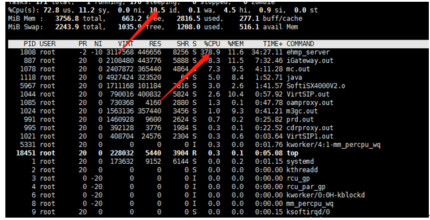Click the COMMAND column header
The height and width of the screenshot is (220, 430).
[300, 44]
